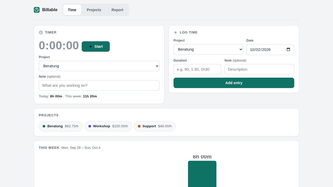
Task: Start the timer
Action: pos(96,46)
